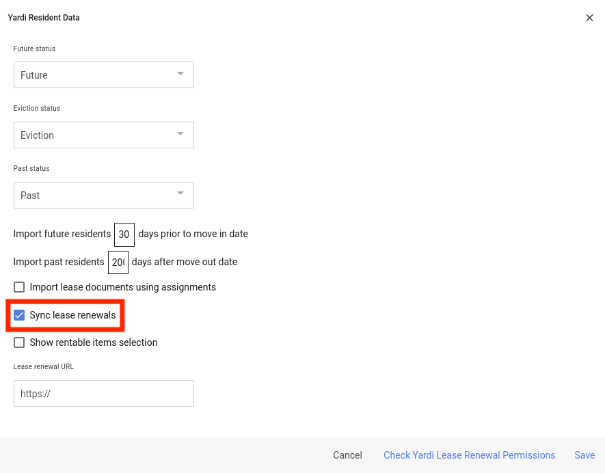Click the 'Show rentable items selection' label
Image resolution: width=605 pixels, height=473 pixels.
coord(94,342)
